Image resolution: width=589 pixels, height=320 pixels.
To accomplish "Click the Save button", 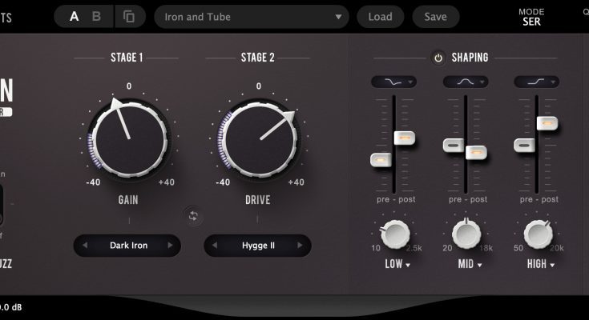I will (x=435, y=16).
